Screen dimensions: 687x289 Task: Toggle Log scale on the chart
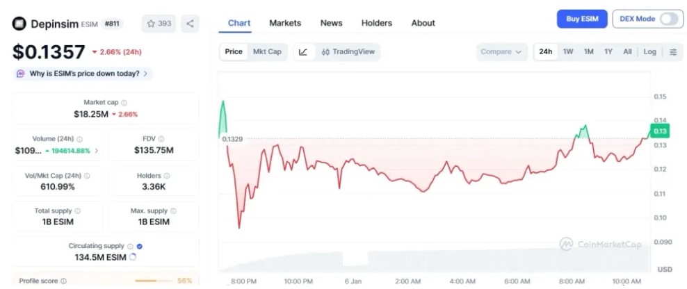tap(649, 51)
